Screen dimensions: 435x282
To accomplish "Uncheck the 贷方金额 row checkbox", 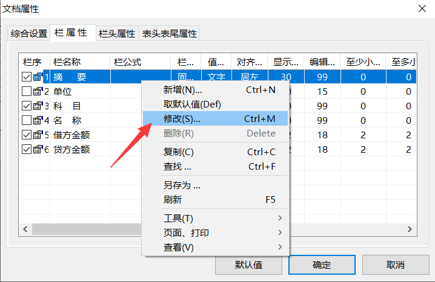I will coord(27,149).
